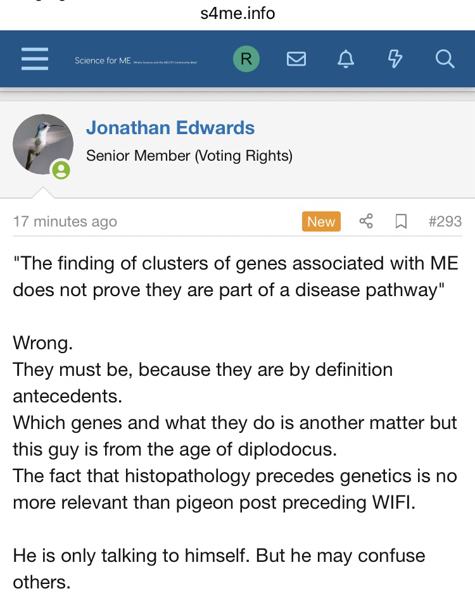475x603 pixels.
Task: Show alerts via the bell icon
Action: (x=345, y=59)
